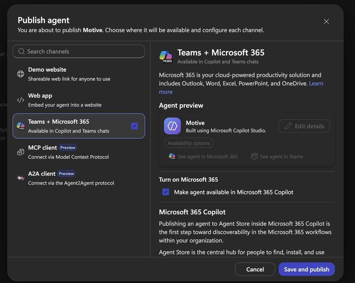Viewport: 355px width, 283px height.
Task: Click the text Connect via Model Context Protocol
Action: tap(68, 157)
